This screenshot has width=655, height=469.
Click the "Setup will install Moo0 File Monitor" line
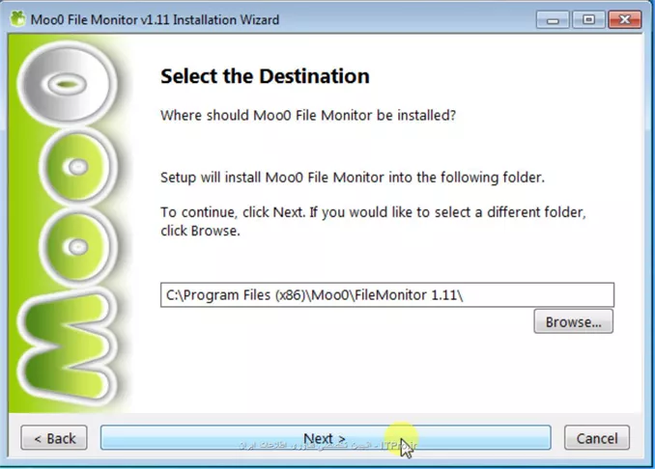click(353, 178)
